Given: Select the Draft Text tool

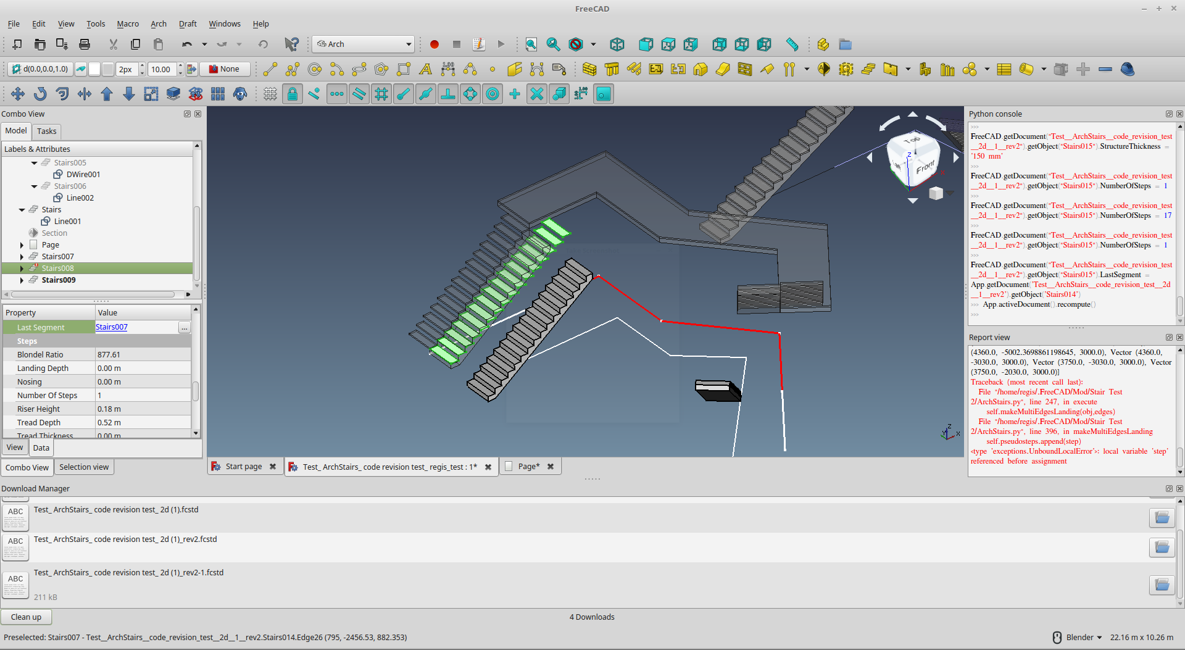Looking at the screenshot, I should click(425, 69).
